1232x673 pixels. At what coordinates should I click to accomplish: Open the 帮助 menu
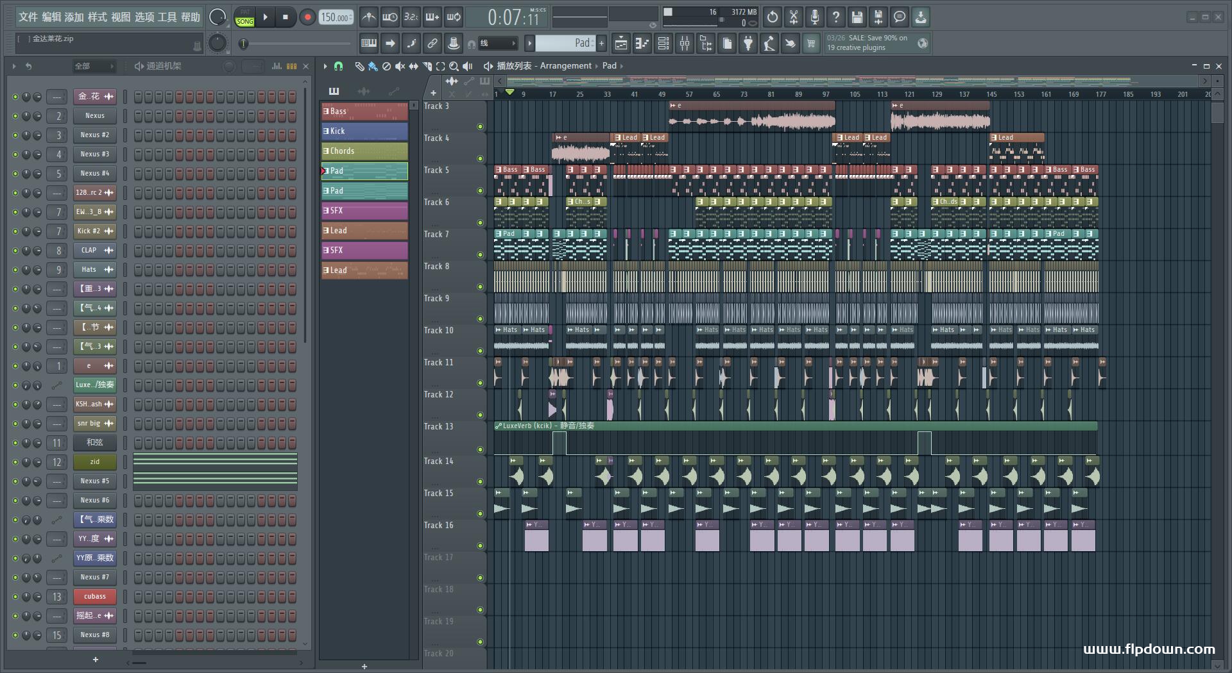coord(191,17)
